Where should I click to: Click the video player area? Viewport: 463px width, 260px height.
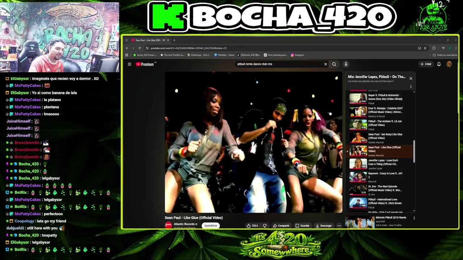coord(254,142)
